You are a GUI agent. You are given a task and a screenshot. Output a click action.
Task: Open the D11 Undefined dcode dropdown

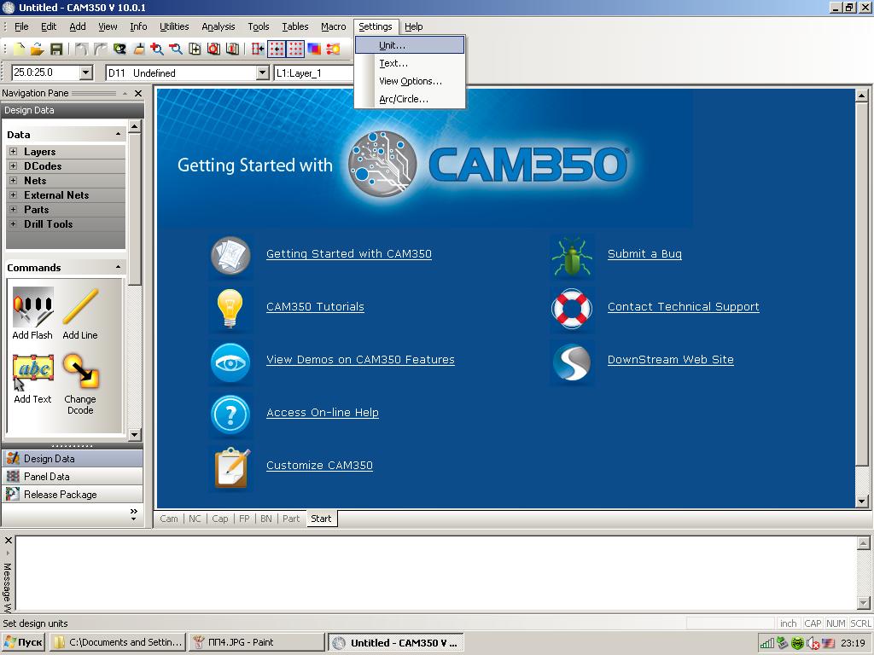[263, 73]
